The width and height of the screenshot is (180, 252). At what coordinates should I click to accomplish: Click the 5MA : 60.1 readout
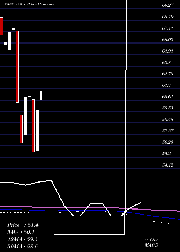coord(21,232)
